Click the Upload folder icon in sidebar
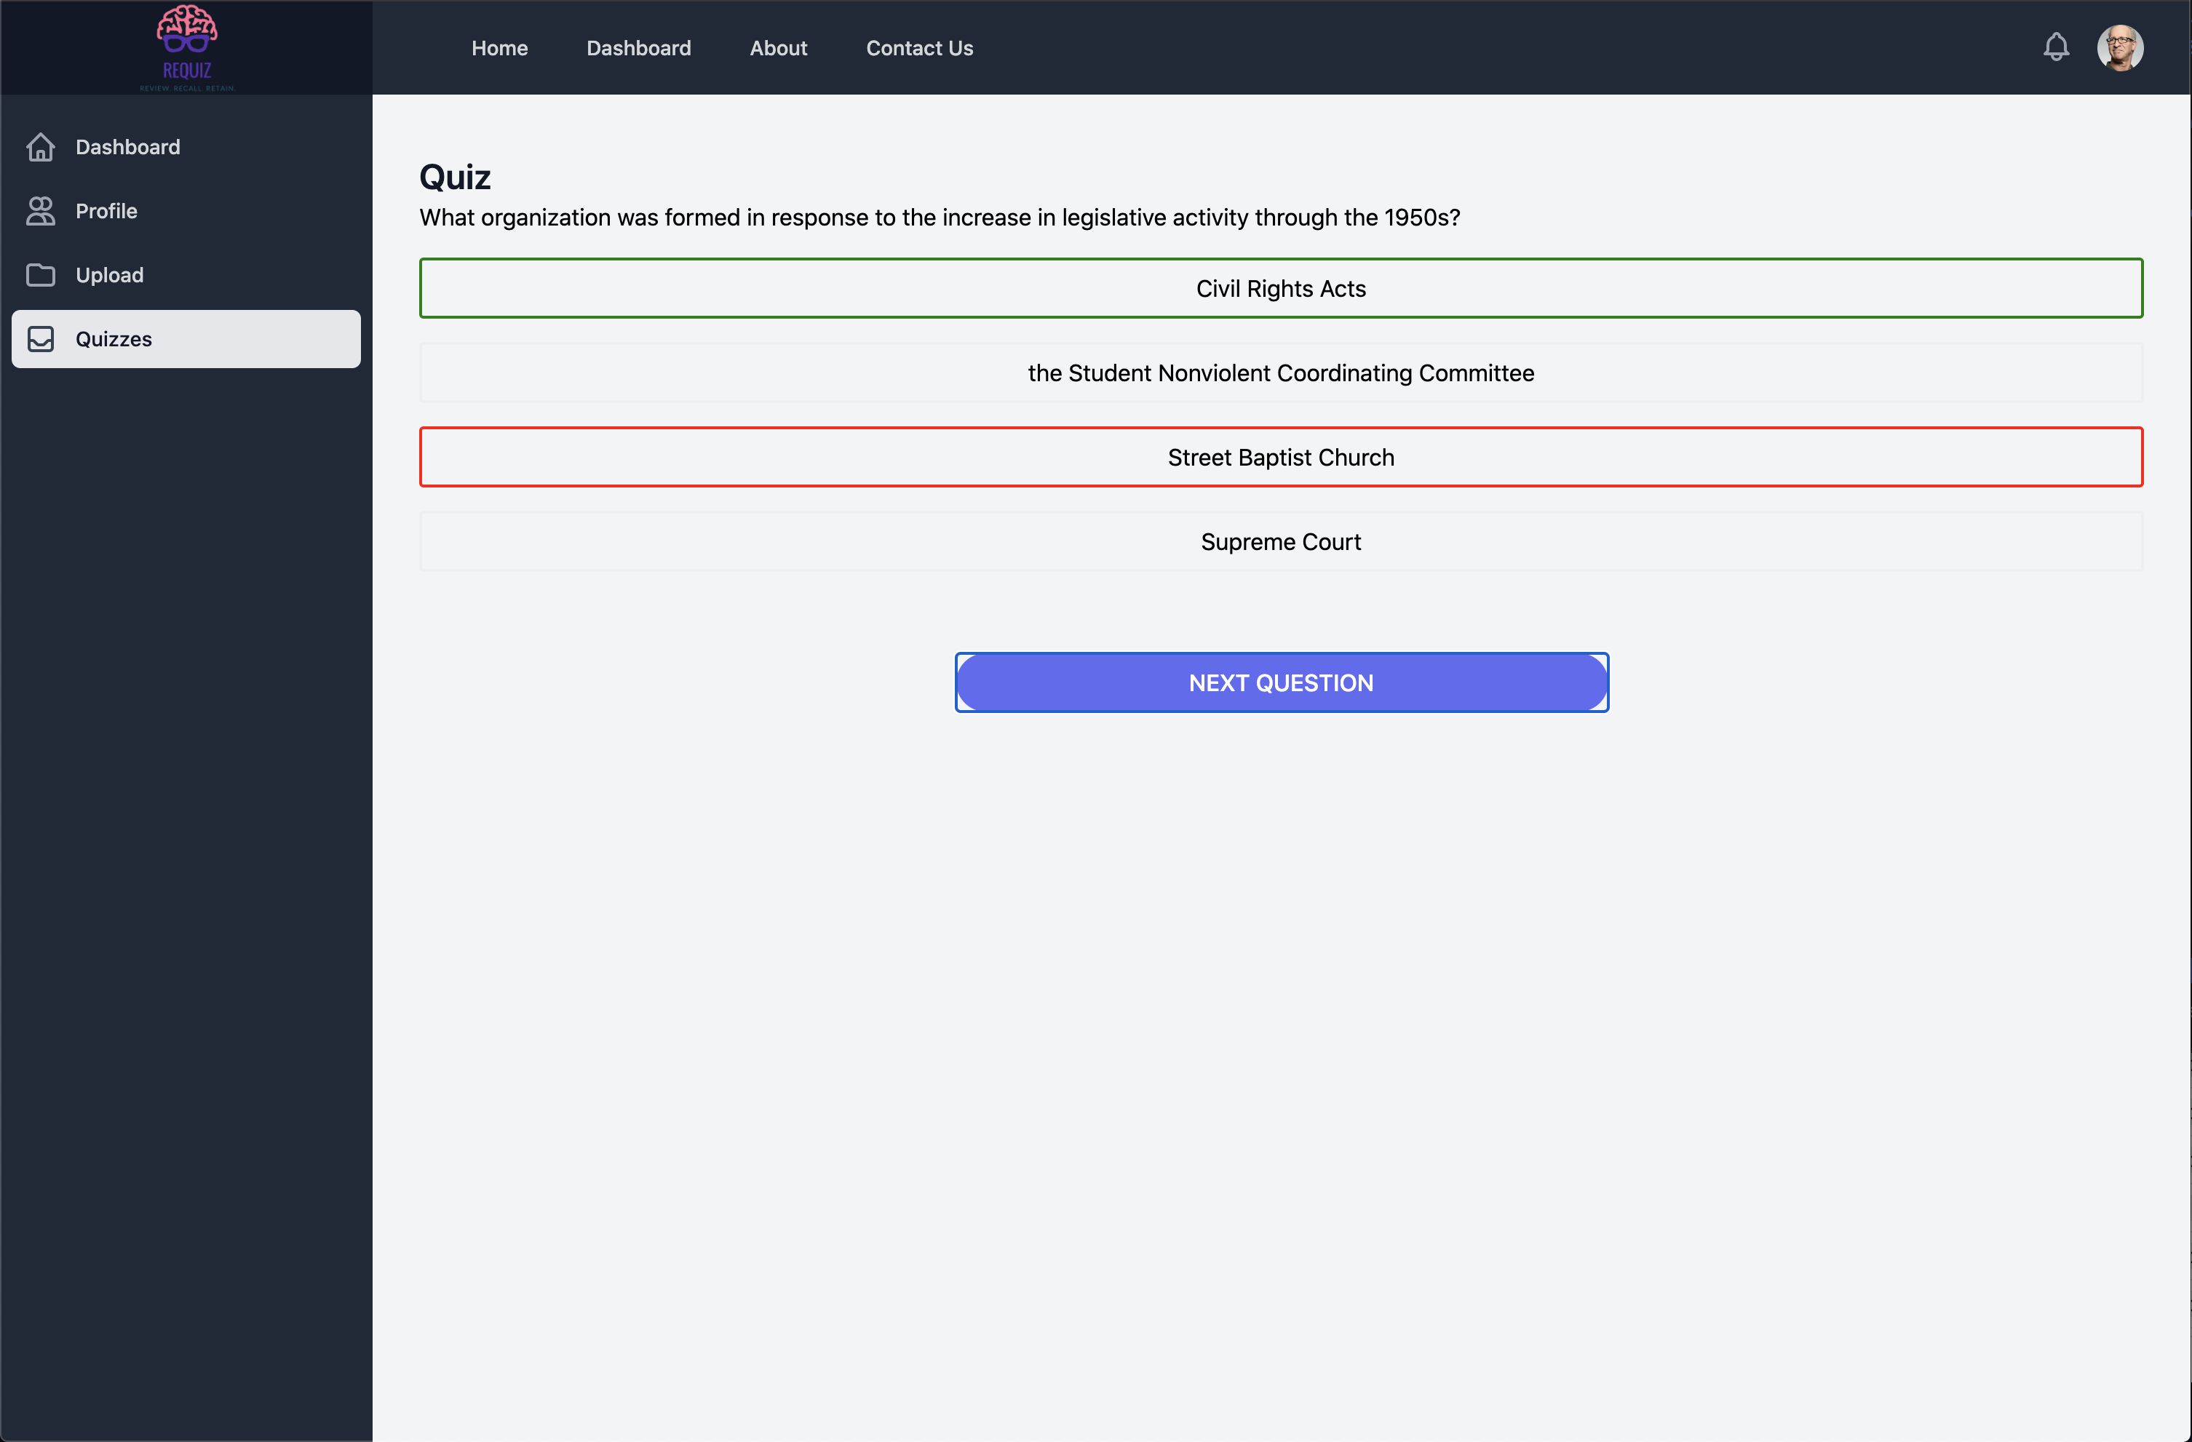Viewport: 2192px width, 1442px height. pyautogui.click(x=41, y=275)
